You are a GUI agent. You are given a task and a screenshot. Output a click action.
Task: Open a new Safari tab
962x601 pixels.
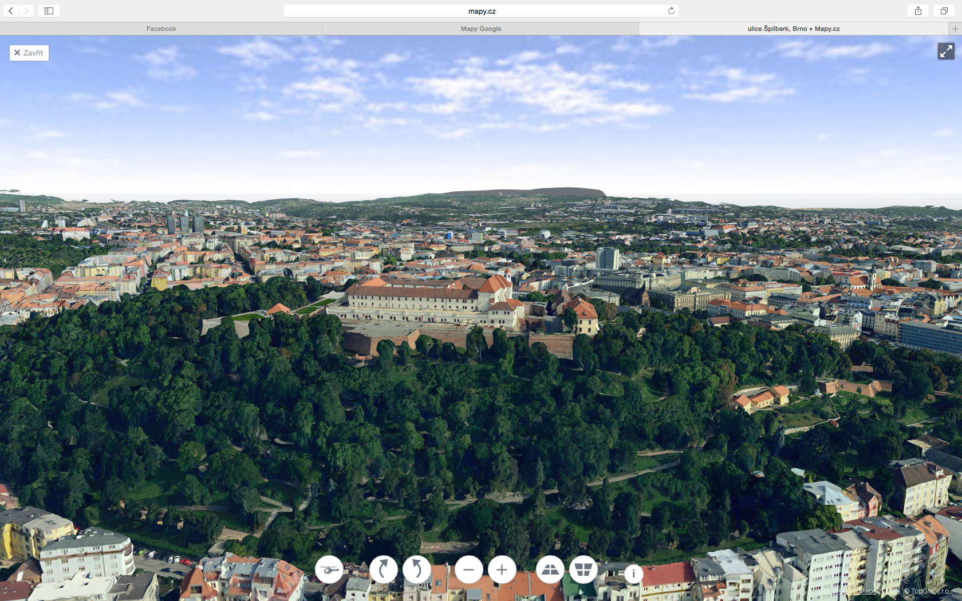tap(955, 29)
